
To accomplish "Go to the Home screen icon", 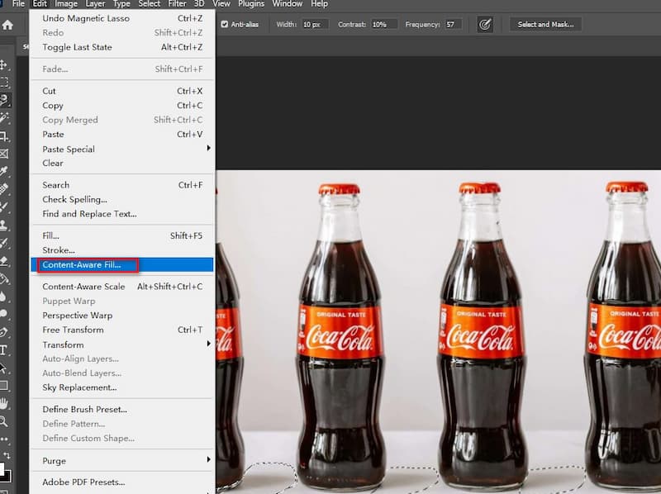I will click(7, 25).
